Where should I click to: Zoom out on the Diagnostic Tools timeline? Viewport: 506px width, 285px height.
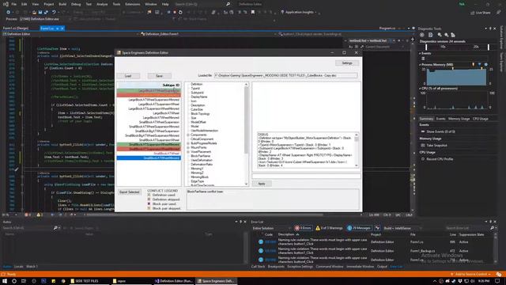446,35
